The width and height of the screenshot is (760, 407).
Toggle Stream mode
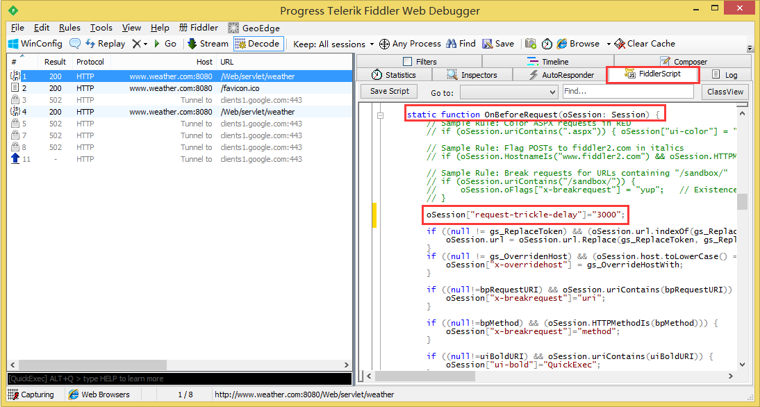point(208,44)
